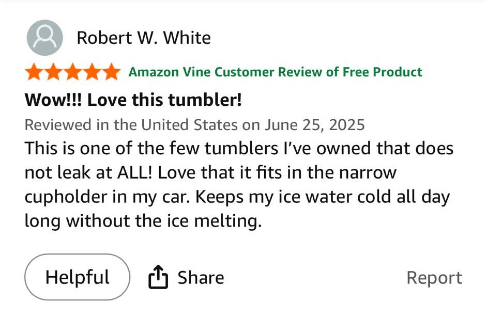
Task: Click the review sentence about not leaking
Action: [239, 149]
